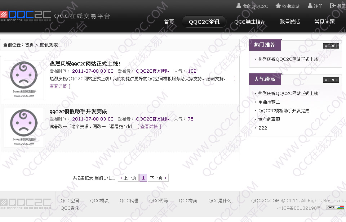Open 我的QQC2C user account link
This screenshot has height=222, width=346.
pos(252,6)
